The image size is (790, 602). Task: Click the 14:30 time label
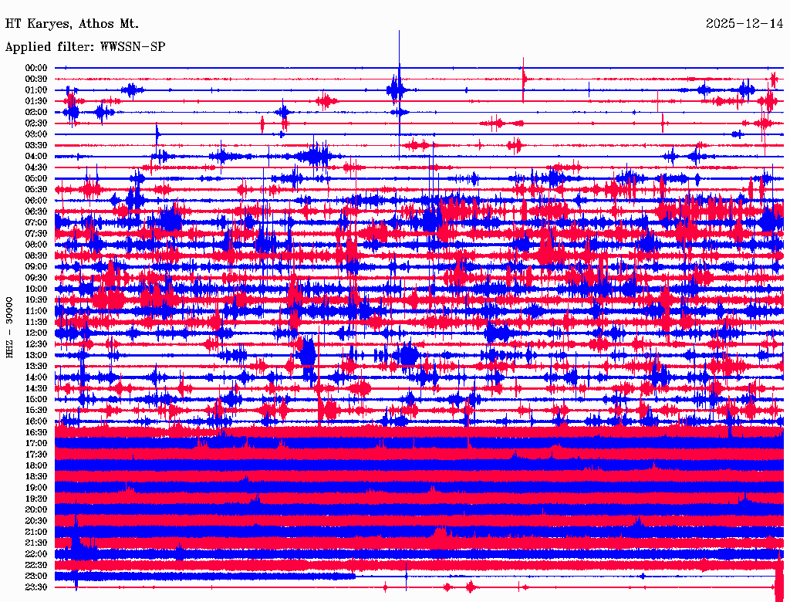(36, 388)
